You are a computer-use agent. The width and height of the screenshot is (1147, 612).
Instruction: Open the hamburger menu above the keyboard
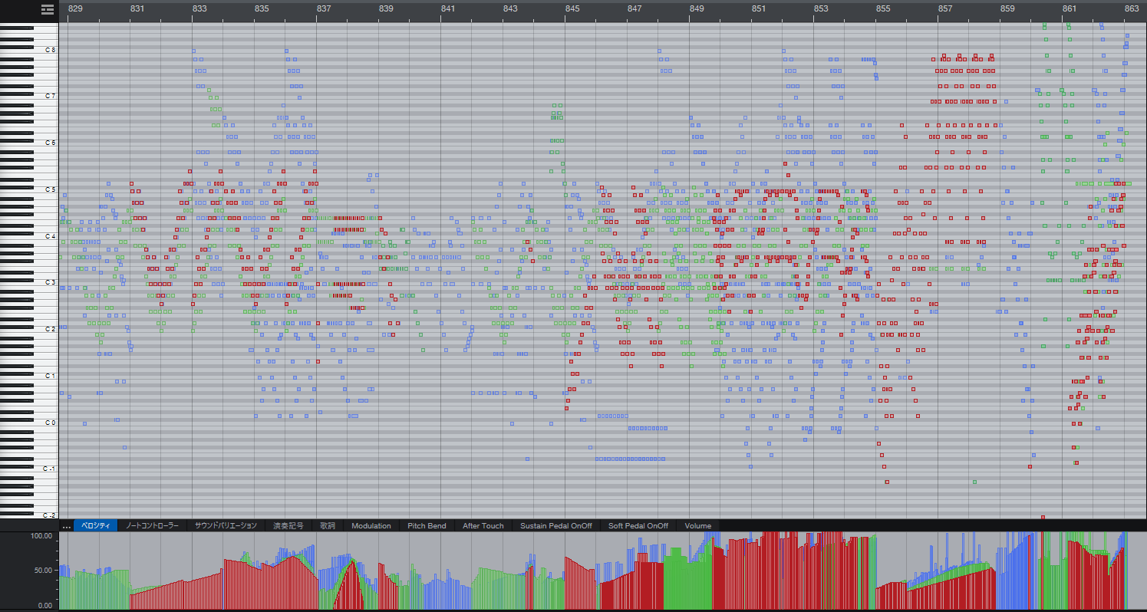[46, 11]
